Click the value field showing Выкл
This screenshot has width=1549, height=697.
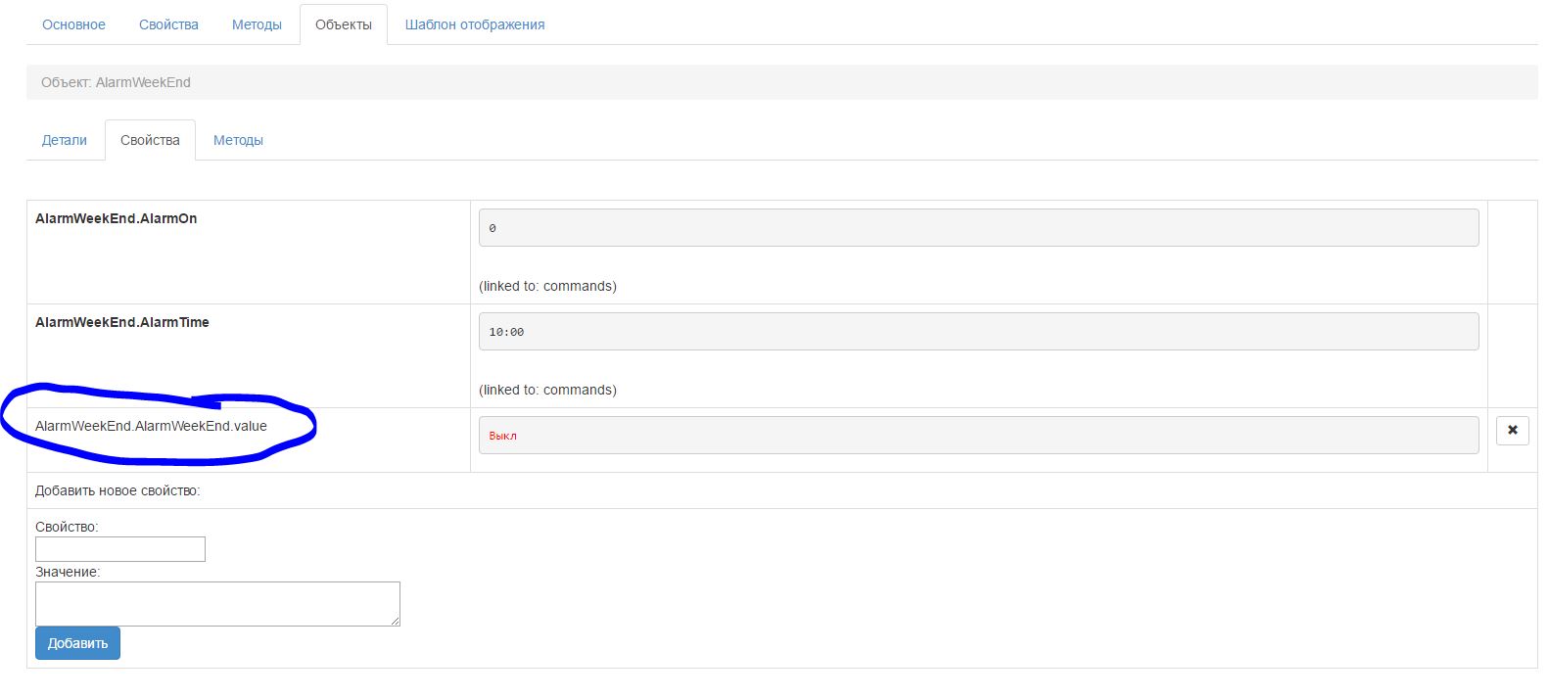(x=978, y=436)
